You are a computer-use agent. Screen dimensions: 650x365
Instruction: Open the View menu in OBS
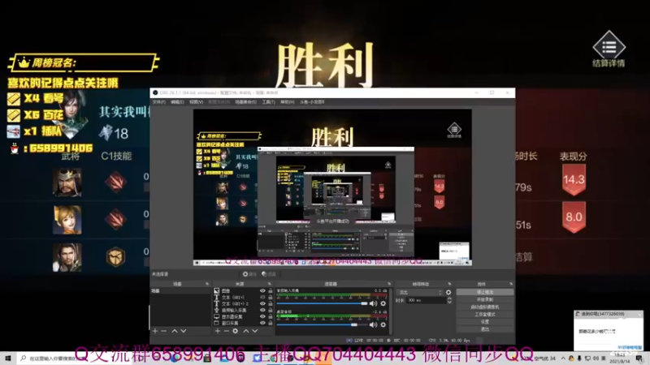[196, 102]
